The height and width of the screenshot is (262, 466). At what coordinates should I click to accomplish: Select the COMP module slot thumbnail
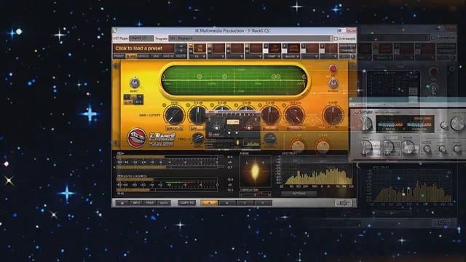coord(275,48)
